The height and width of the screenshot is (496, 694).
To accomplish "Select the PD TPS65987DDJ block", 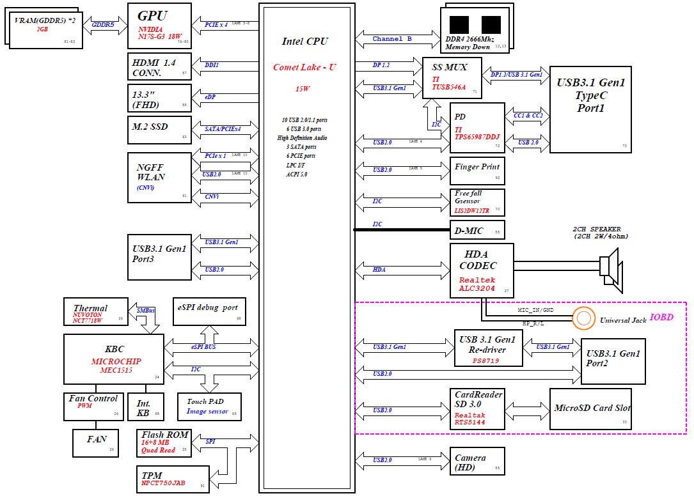I will pos(477,128).
